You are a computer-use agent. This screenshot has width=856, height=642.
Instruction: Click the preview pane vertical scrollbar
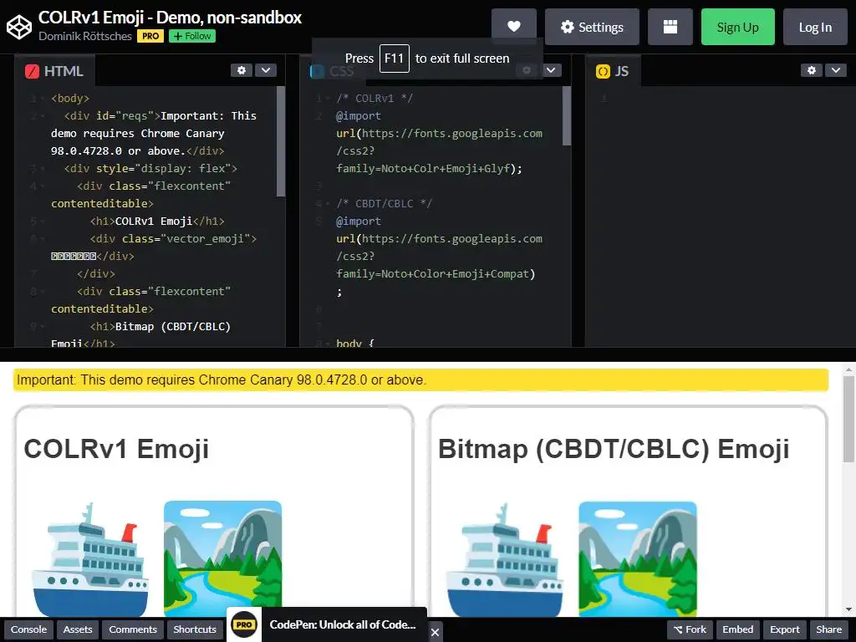click(x=848, y=419)
